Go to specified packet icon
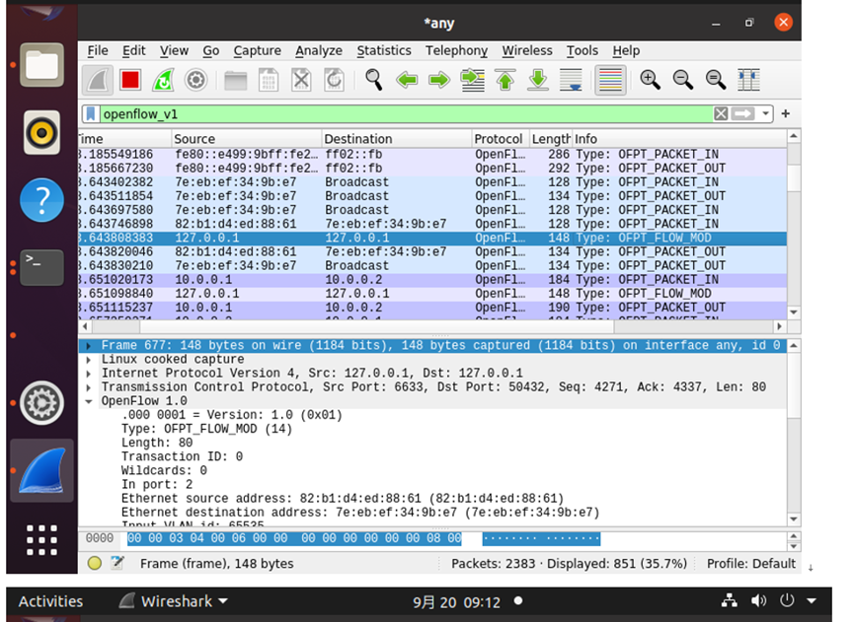This screenshot has height=622, width=854. click(x=472, y=80)
